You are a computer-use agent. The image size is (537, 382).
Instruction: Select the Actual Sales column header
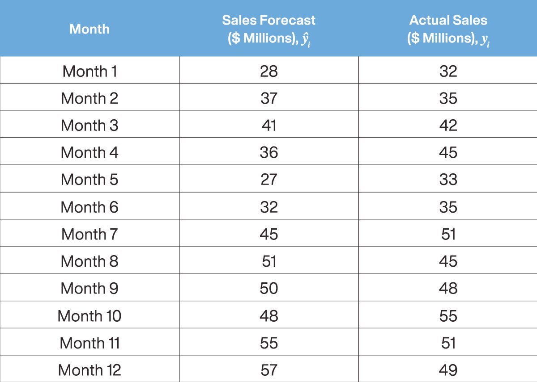(448, 30)
